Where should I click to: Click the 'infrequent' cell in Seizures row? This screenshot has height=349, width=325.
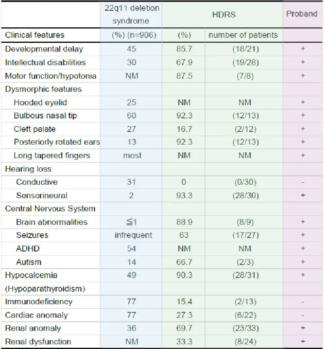[x=133, y=235]
